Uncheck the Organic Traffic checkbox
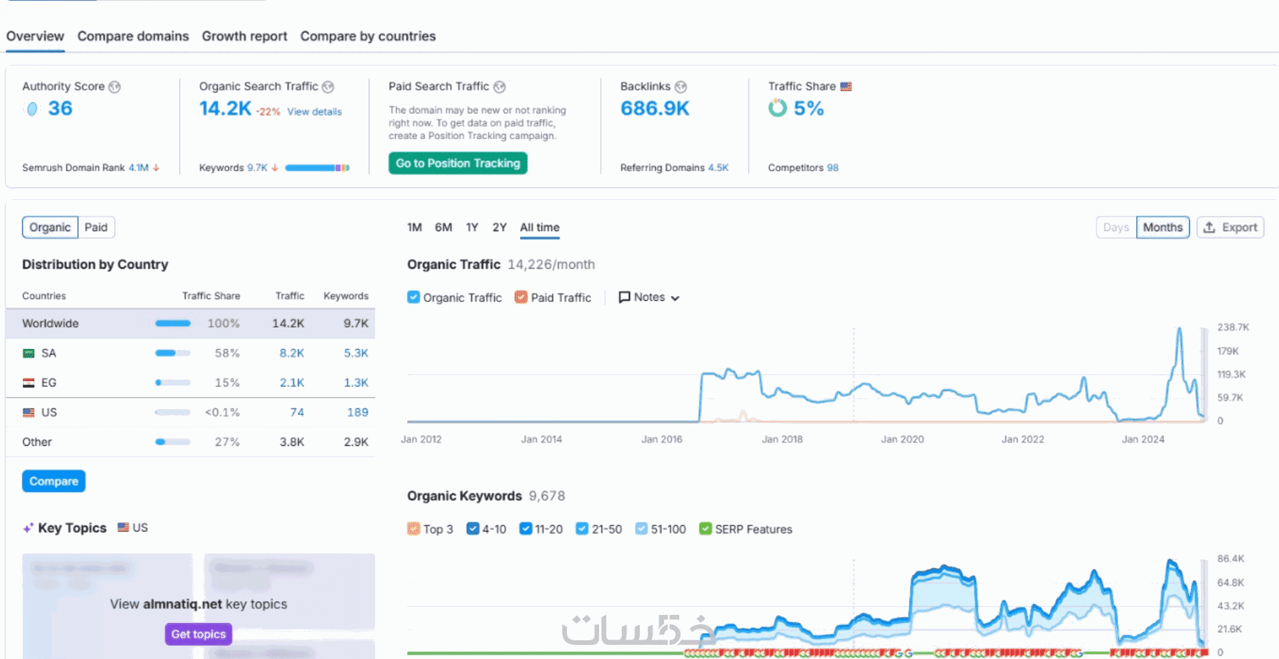The width and height of the screenshot is (1279, 659). point(414,297)
